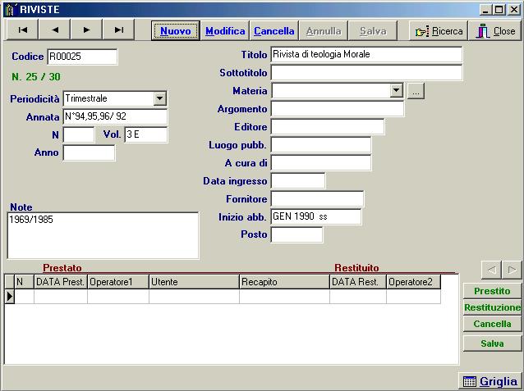524x391 pixels.
Task: Go to the first record
Action: click(22, 30)
